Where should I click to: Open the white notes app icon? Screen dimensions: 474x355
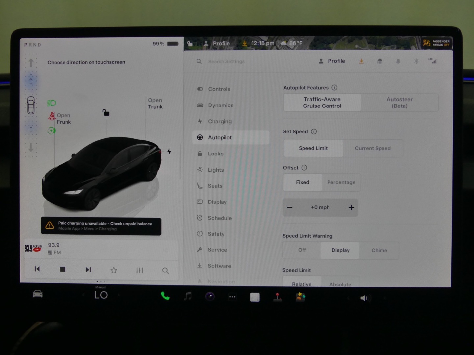255,297
